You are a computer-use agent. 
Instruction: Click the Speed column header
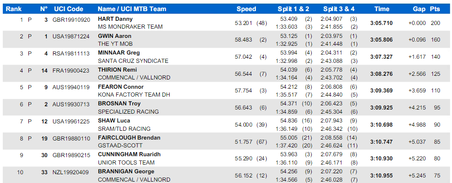click(x=246, y=9)
